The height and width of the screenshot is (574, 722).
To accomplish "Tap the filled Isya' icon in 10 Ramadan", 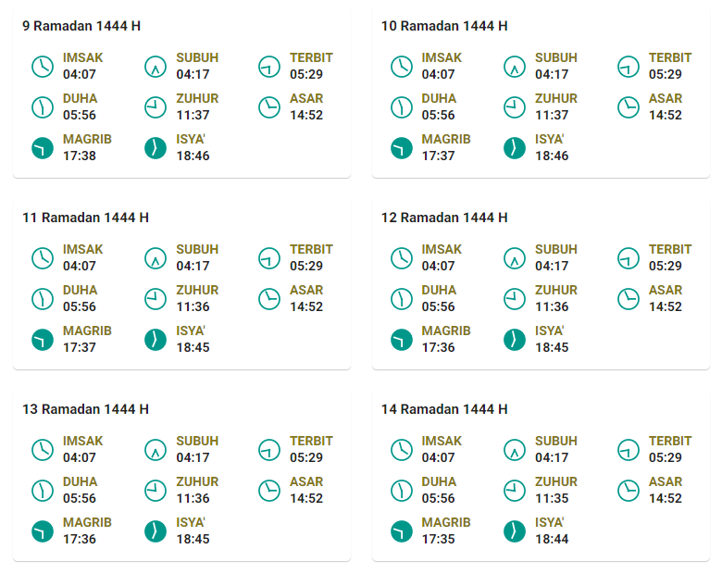I will (x=515, y=148).
